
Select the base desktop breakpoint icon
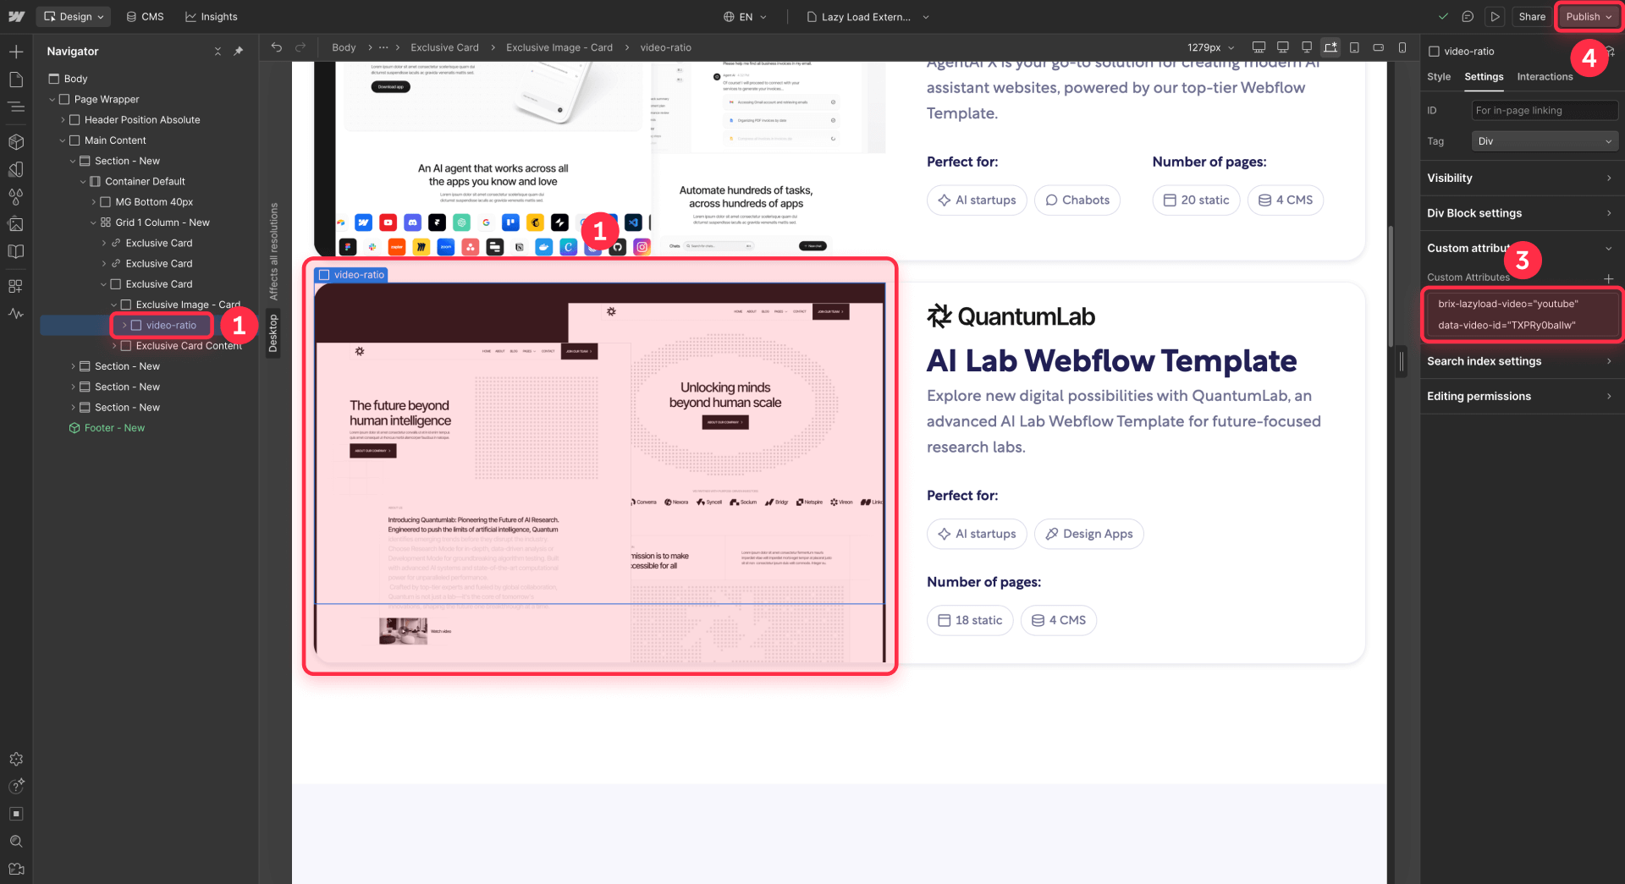pyautogui.click(x=1330, y=47)
